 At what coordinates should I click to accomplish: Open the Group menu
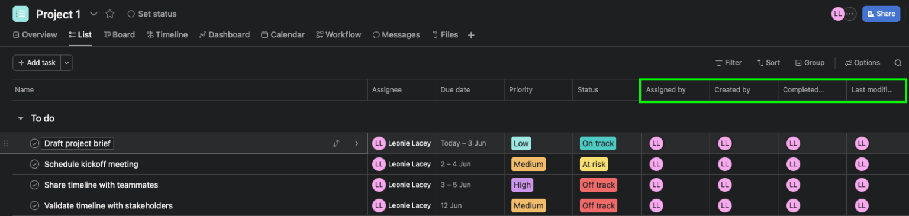[x=810, y=63]
